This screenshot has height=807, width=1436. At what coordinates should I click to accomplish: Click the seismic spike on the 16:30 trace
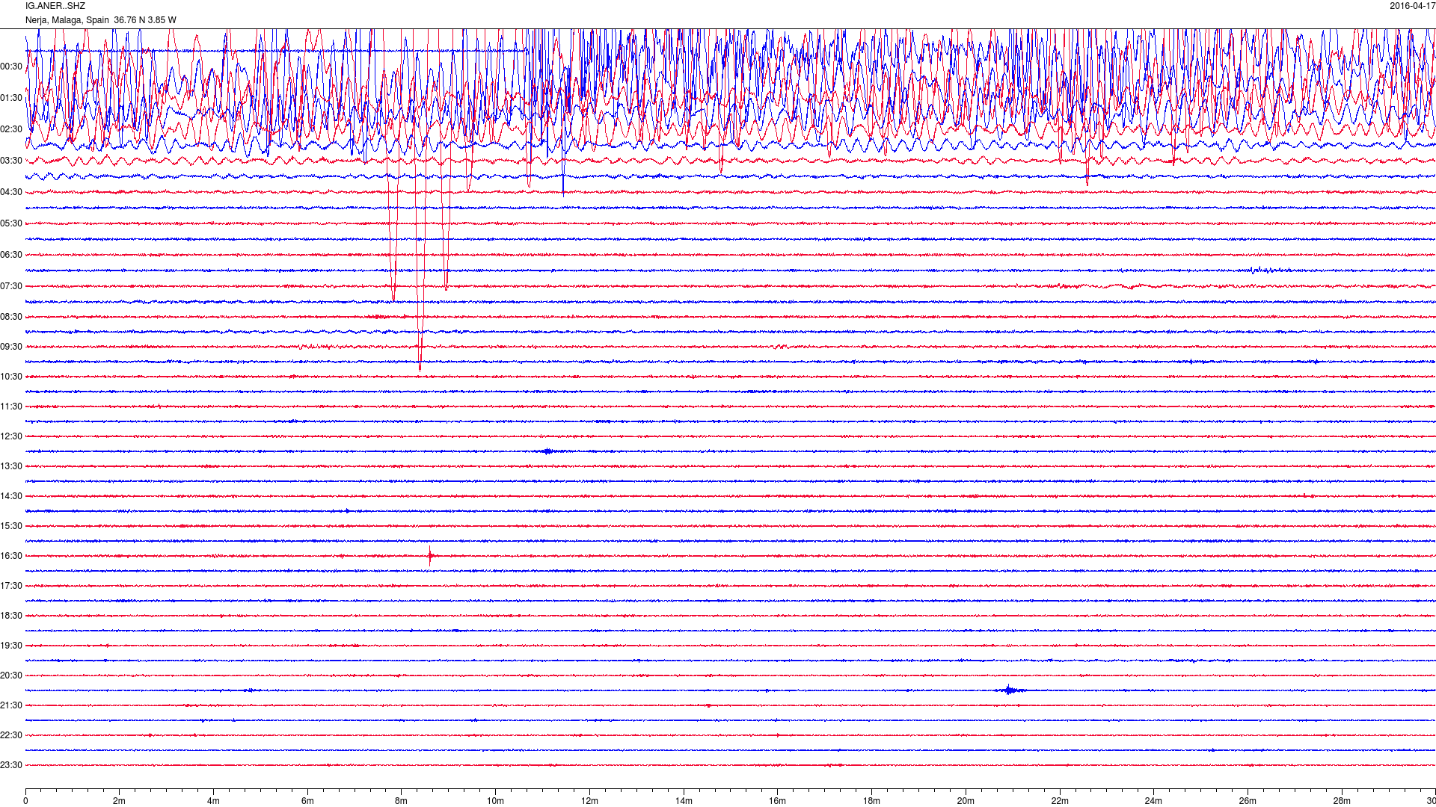tap(430, 555)
